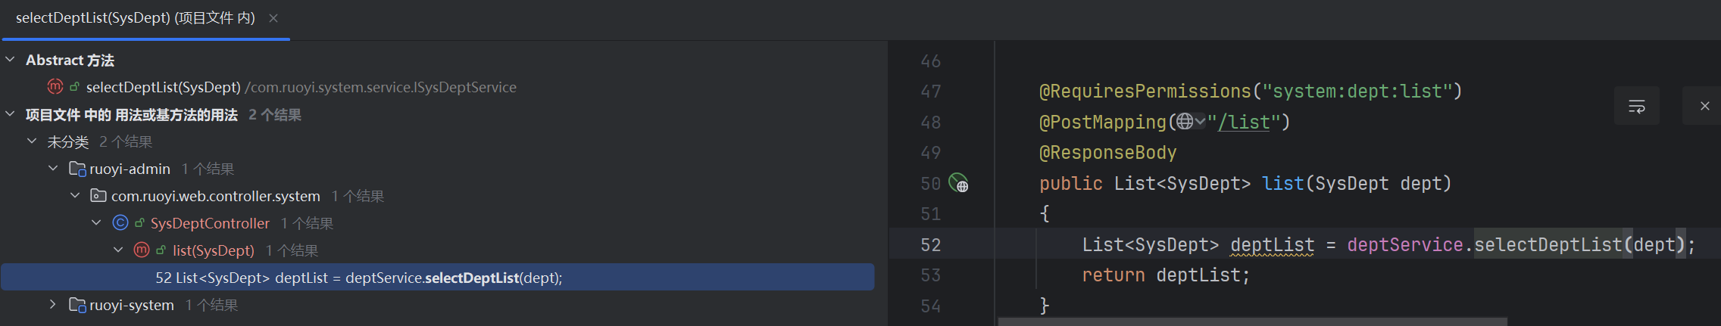Click the method icon beside list(SysDept)

[x=141, y=250]
